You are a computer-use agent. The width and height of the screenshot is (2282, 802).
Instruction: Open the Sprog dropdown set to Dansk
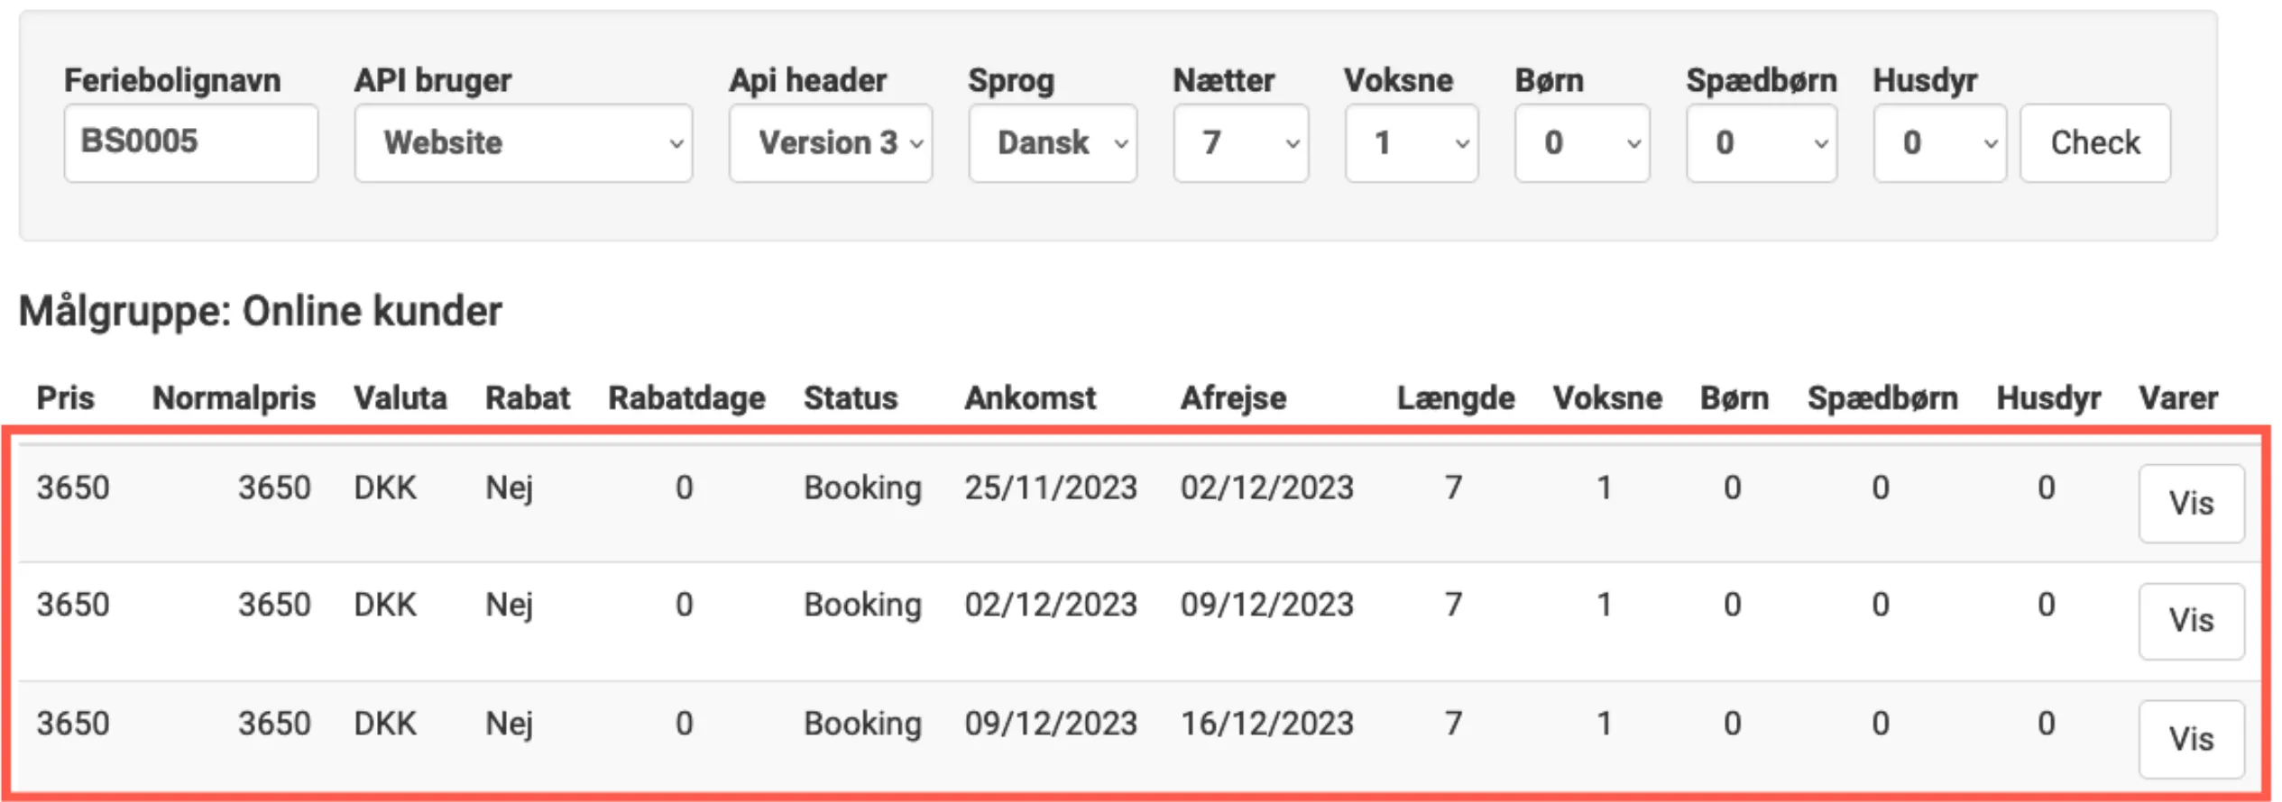(1051, 142)
